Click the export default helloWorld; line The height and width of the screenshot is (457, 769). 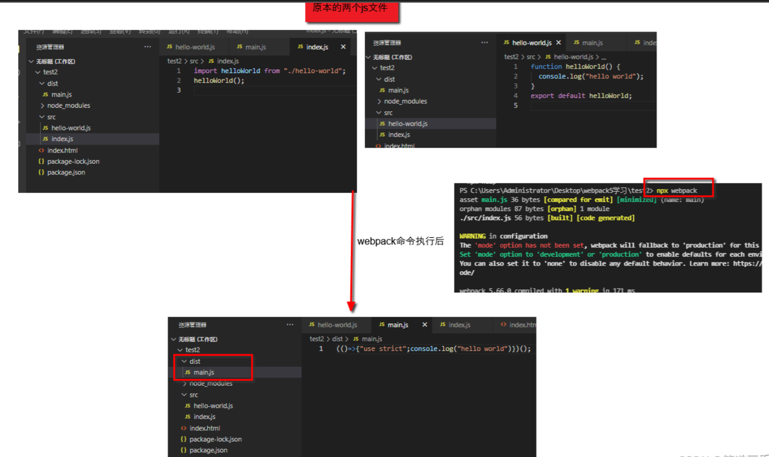pos(581,96)
